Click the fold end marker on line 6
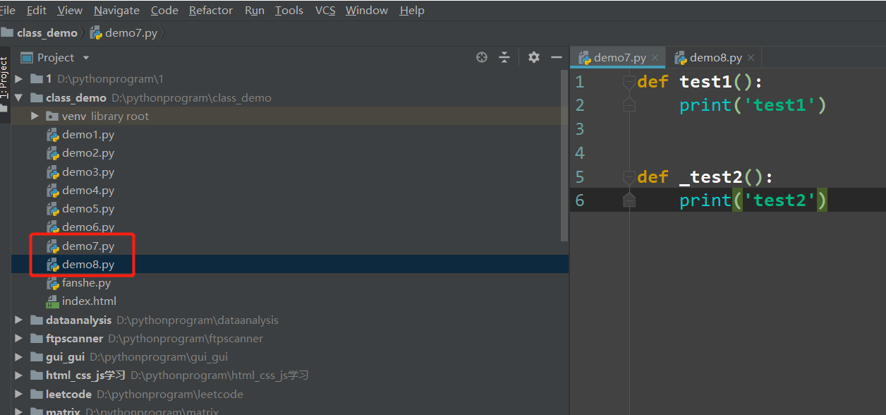 coord(629,200)
